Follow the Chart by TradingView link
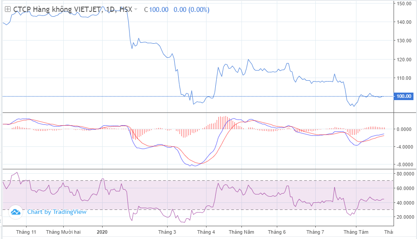The width and height of the screenshot is (417, 239). pyautogui.click(x=57, y=212)
